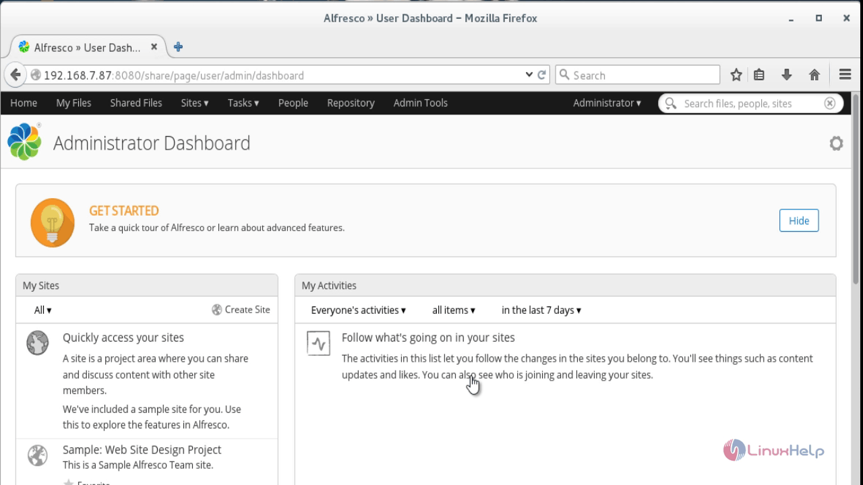Image resolution: width=863 pixels, height=485 pixels.
Task: Click the Administrator Dashboard title text
Action: point(152,143)
